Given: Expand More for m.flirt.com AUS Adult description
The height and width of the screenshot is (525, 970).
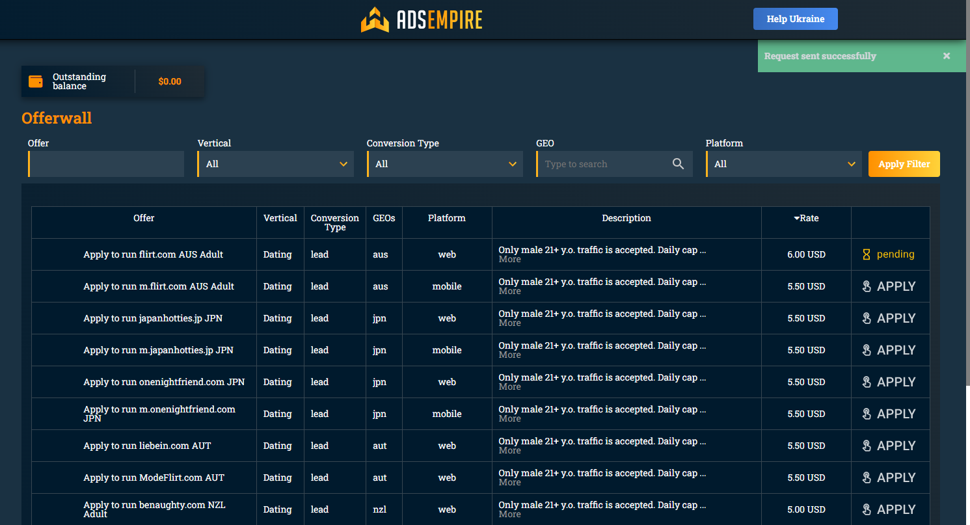Looking at the screenshot, I should coord(509,291).
